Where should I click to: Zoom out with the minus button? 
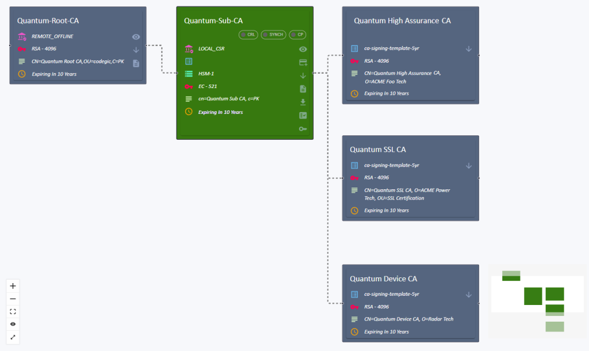tap(13, 299)
